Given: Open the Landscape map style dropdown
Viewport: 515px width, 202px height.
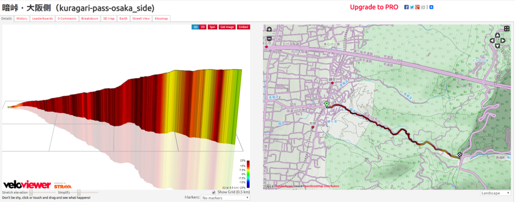Looking at the screenshot, I should point(495,193).
